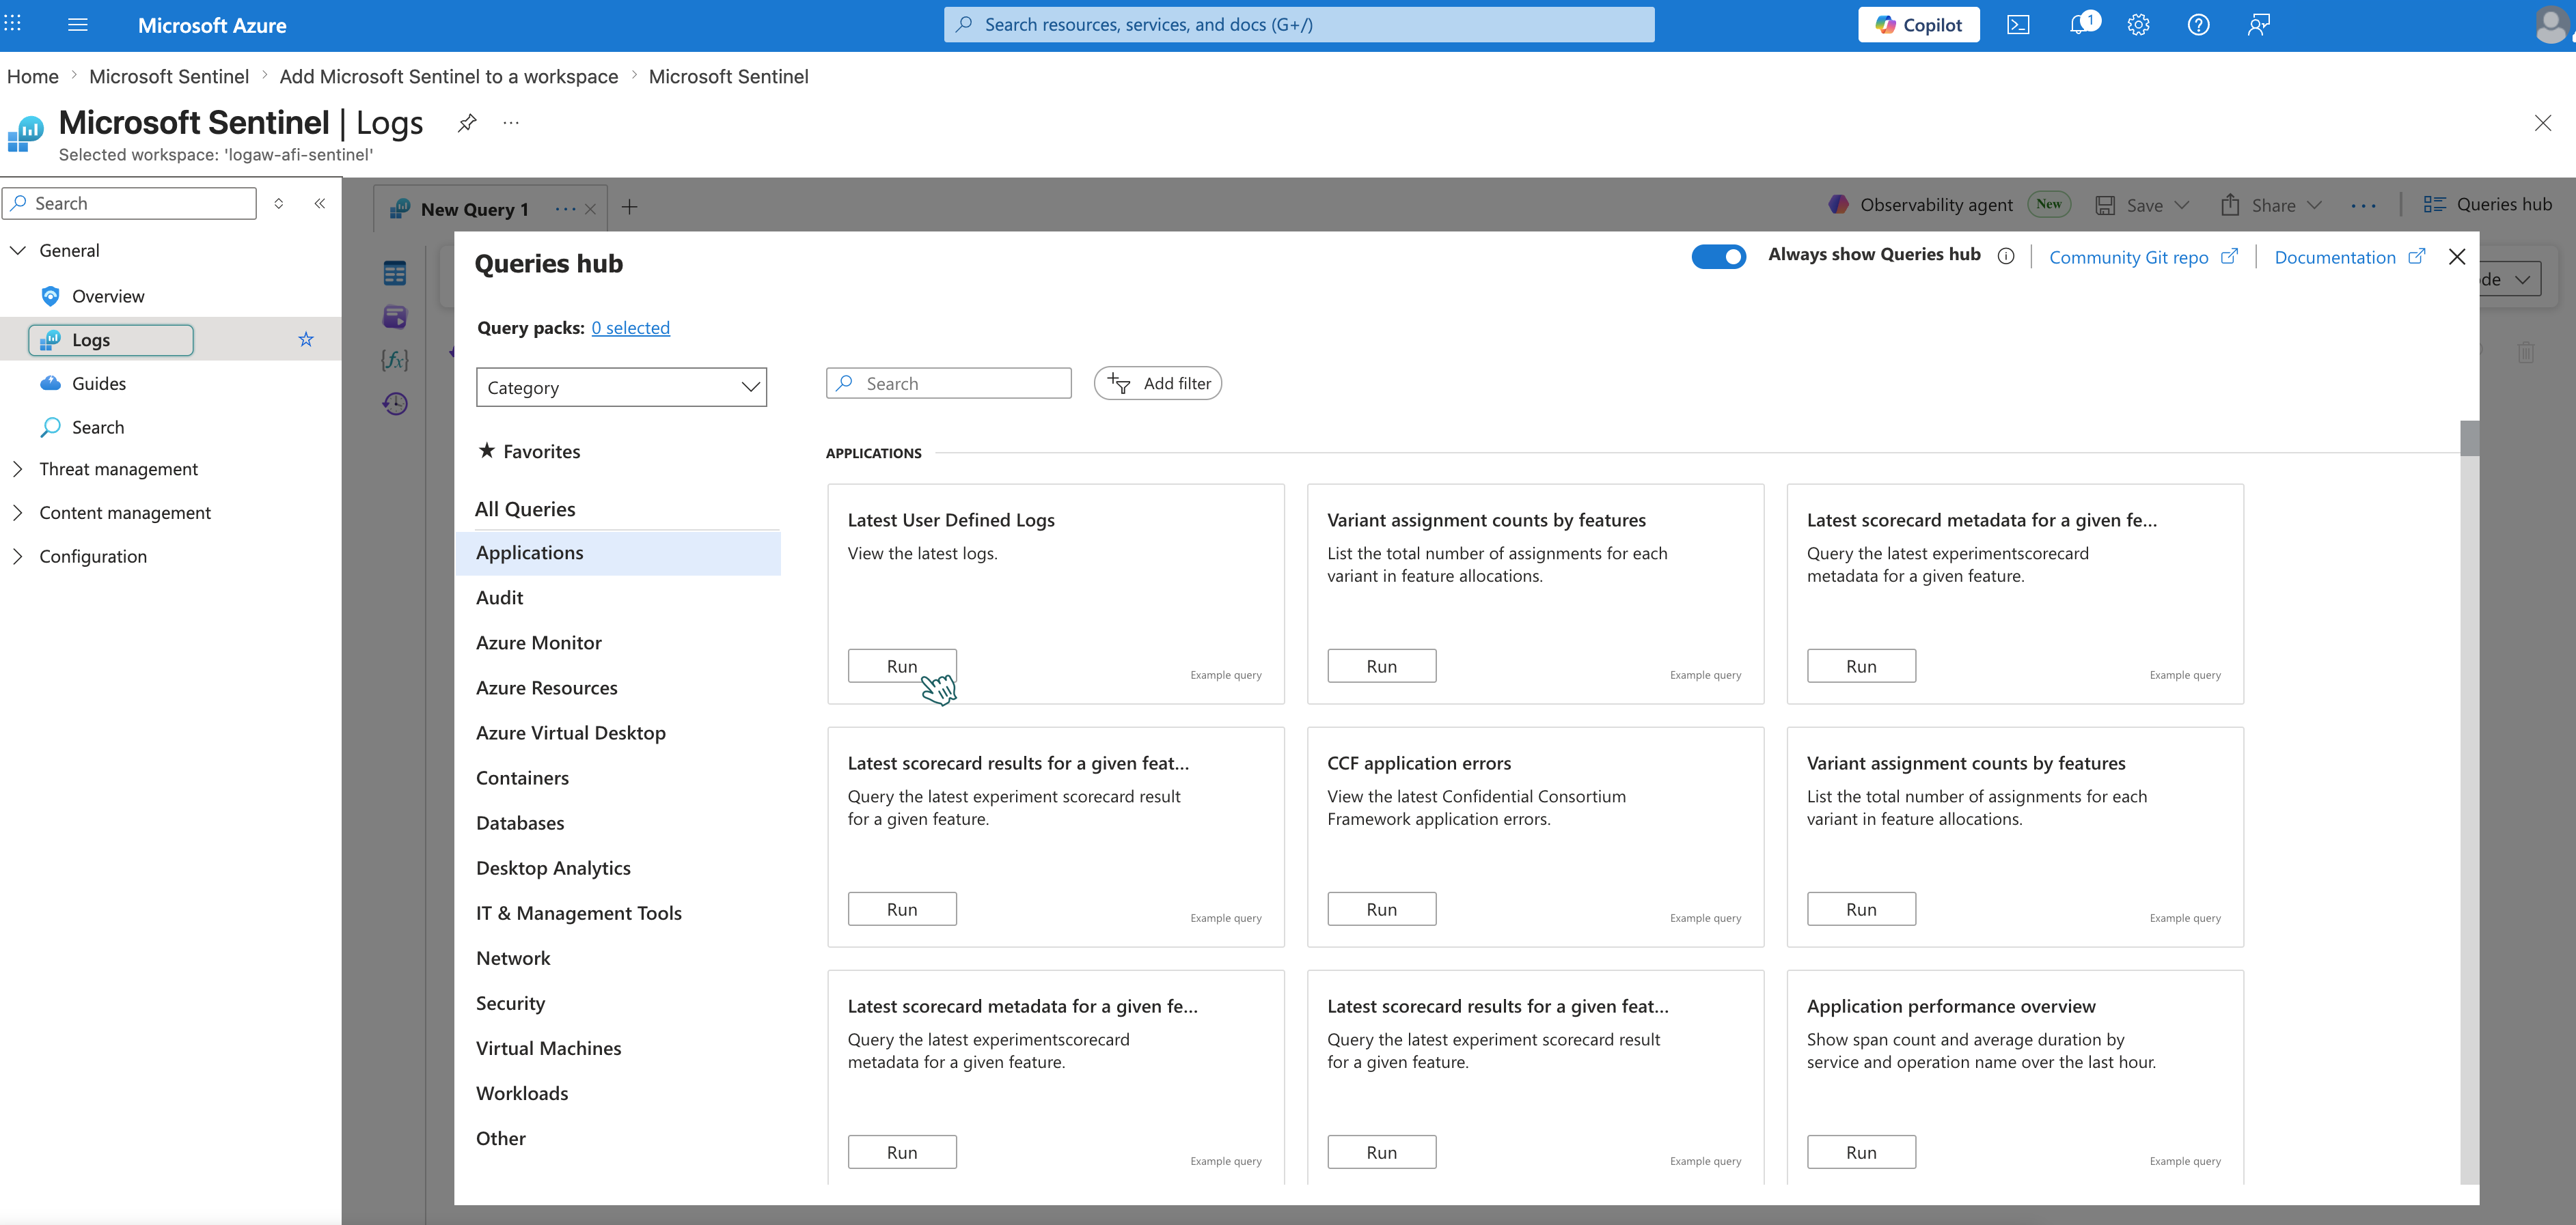2576x1225 pixels.
Task: Open Cloud Shell from the top bar
Action: (x=2018, y=25)
